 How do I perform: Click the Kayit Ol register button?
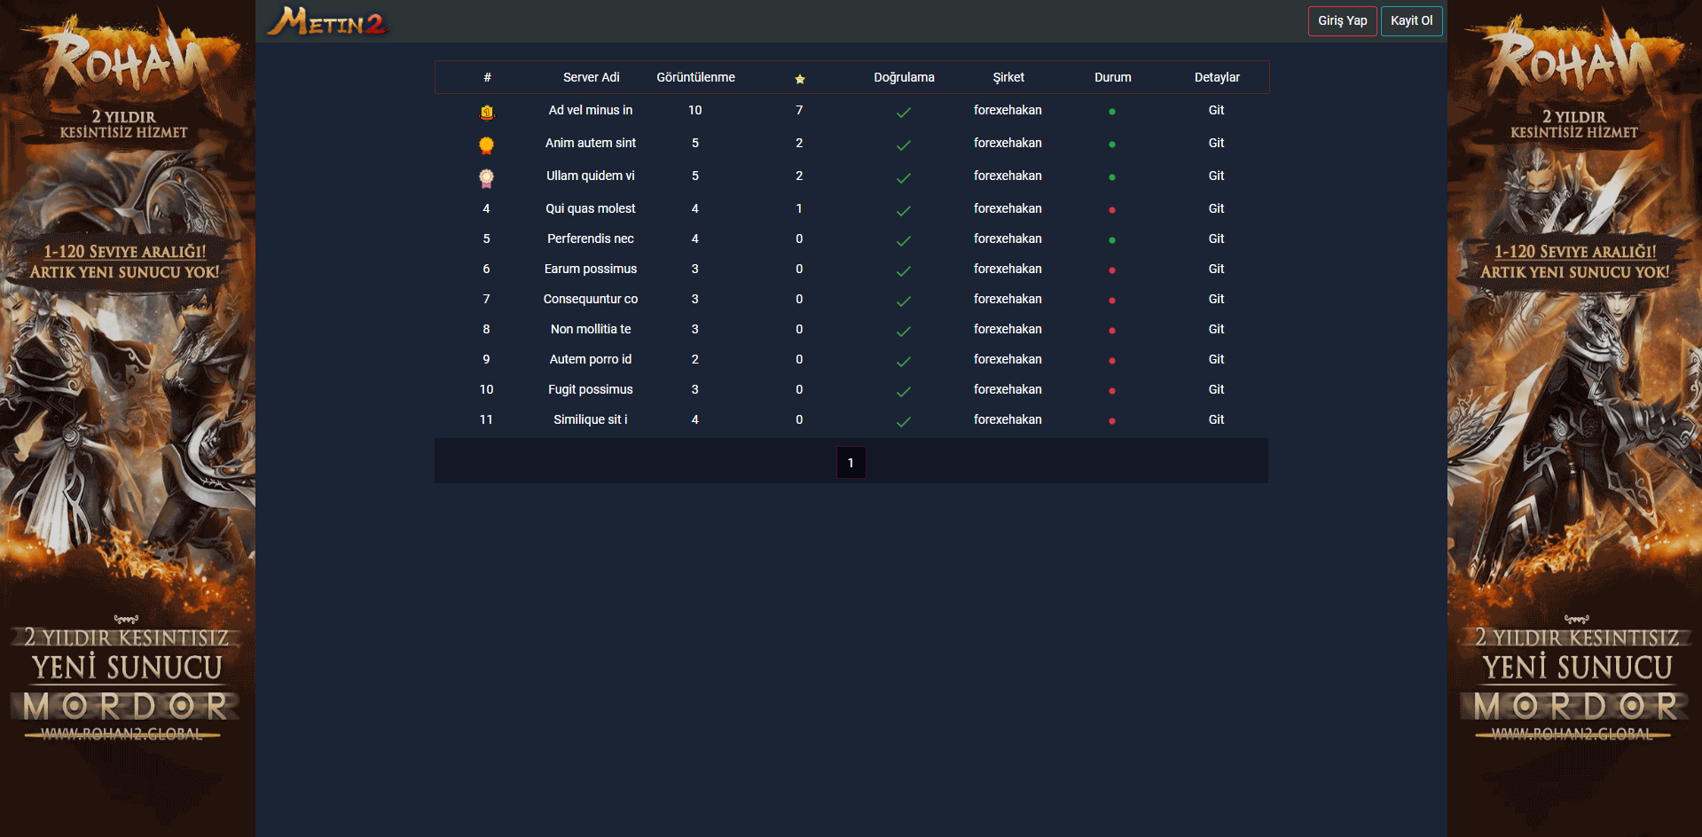click(x=1412, y=21)
